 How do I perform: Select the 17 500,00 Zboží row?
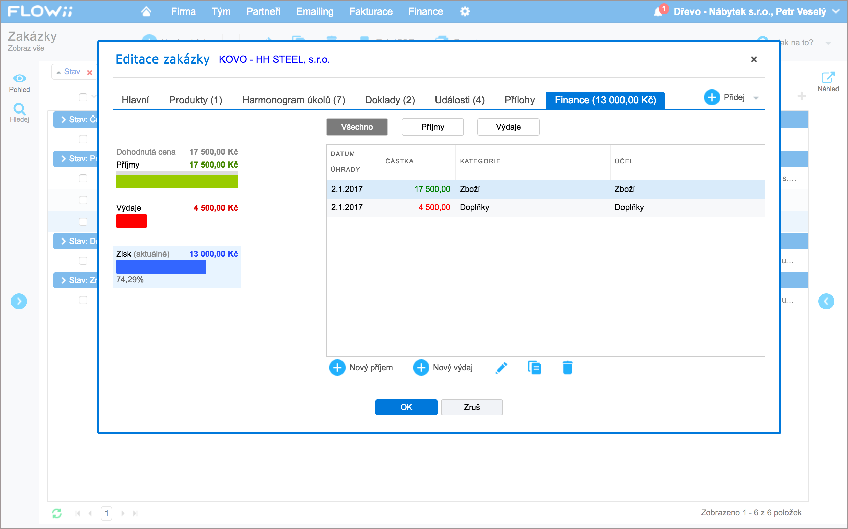point(545,189)
